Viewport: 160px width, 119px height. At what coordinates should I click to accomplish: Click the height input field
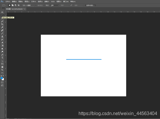point(80,6)
